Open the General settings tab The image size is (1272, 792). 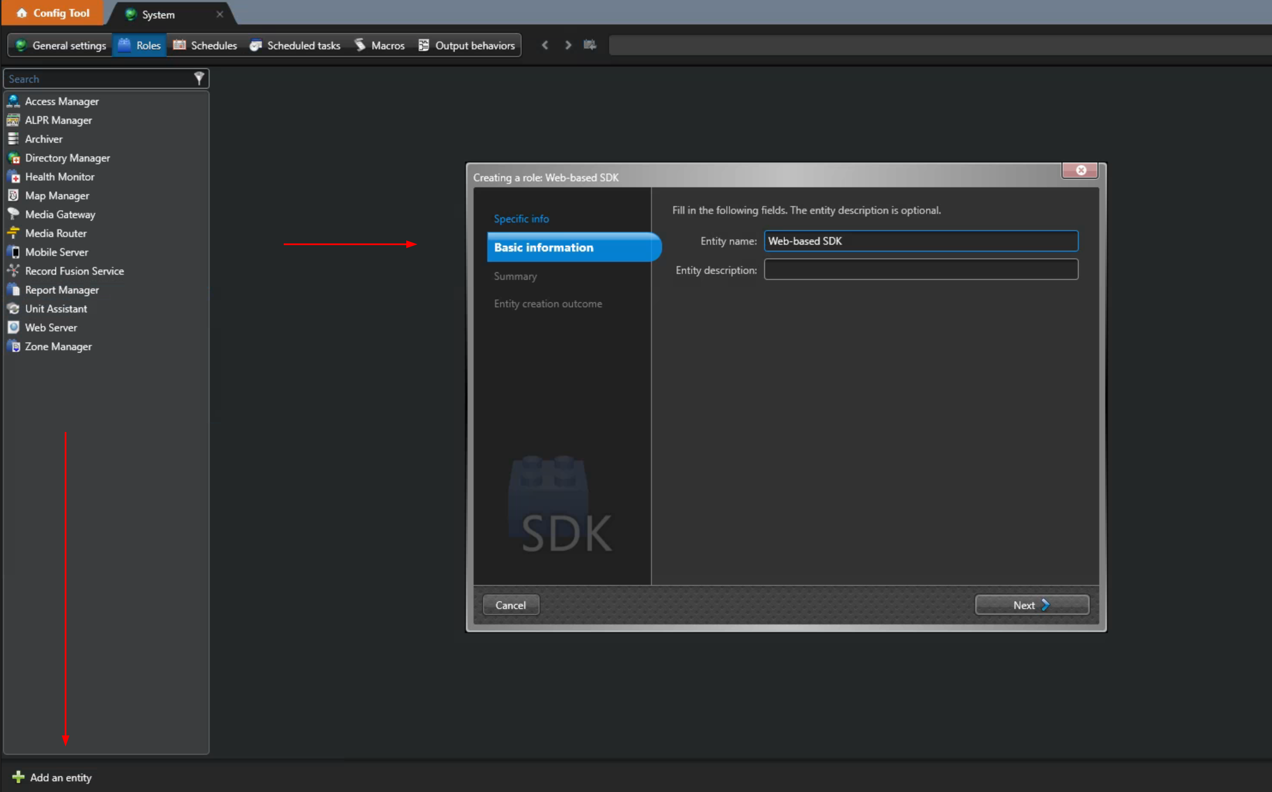pos(61,45)
